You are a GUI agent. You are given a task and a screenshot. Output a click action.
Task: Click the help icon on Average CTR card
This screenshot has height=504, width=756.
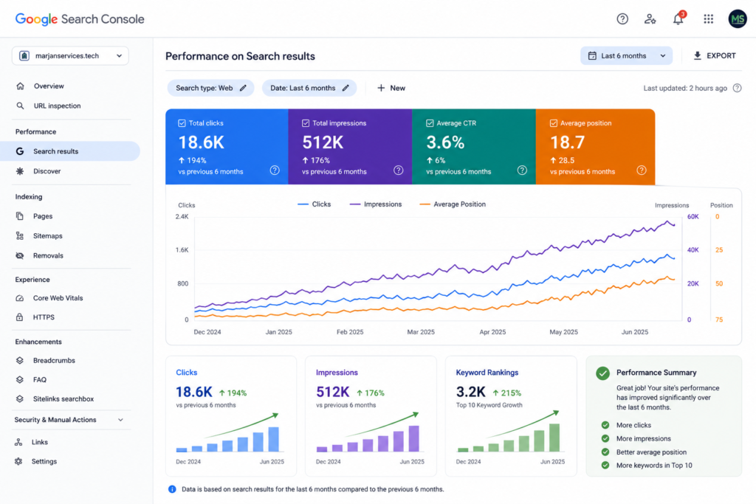[522, 170]
